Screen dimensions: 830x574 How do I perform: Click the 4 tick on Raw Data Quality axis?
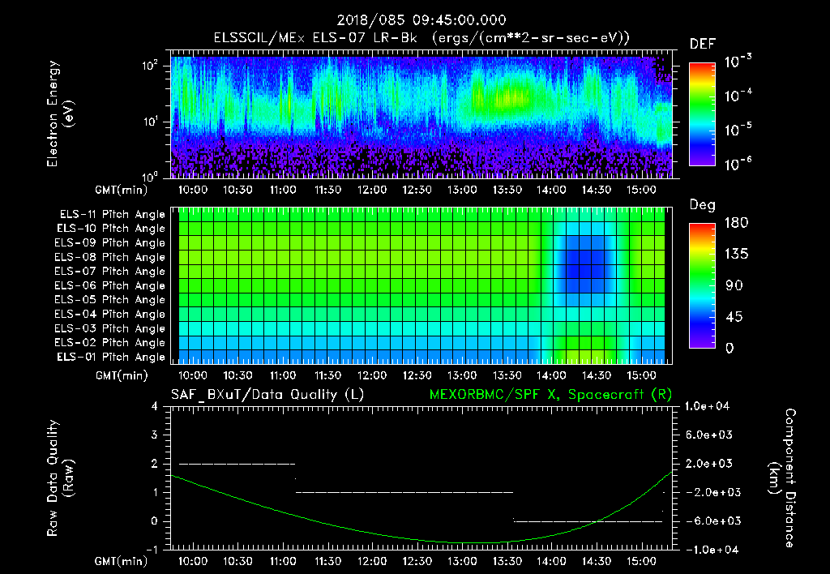pos(154,407)
